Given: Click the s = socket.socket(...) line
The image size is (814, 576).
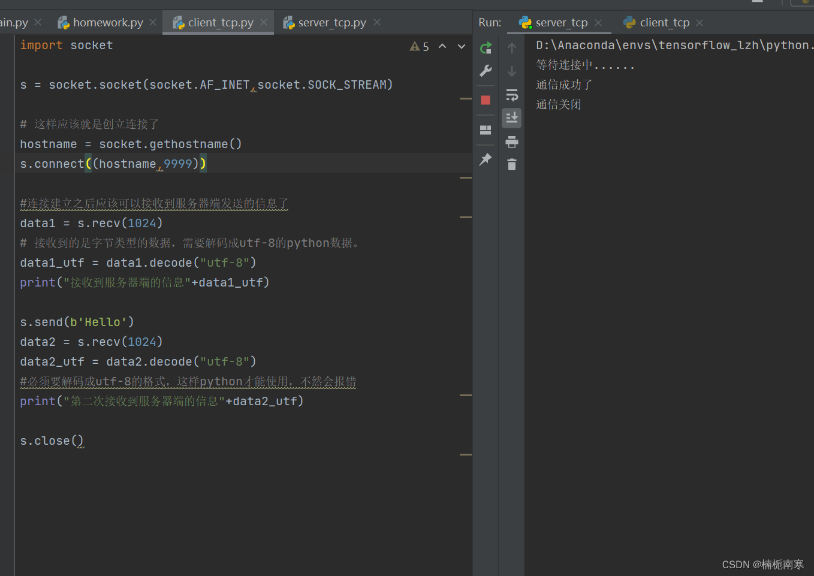Looking at the screenshot, I should pyautogui.click(x=206, y=85).
